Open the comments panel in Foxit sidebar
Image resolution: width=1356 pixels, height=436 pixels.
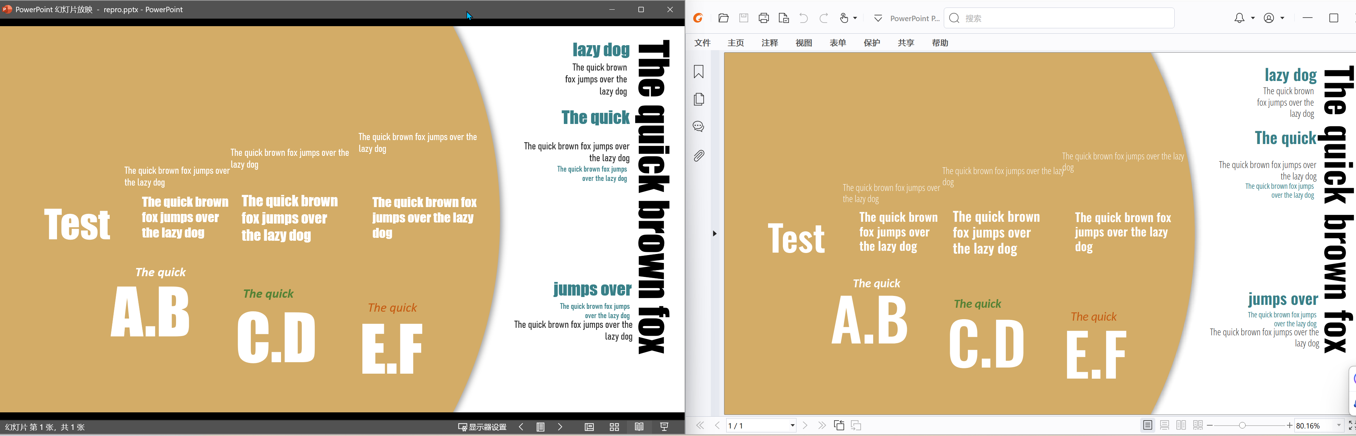[x=699, y=126]
